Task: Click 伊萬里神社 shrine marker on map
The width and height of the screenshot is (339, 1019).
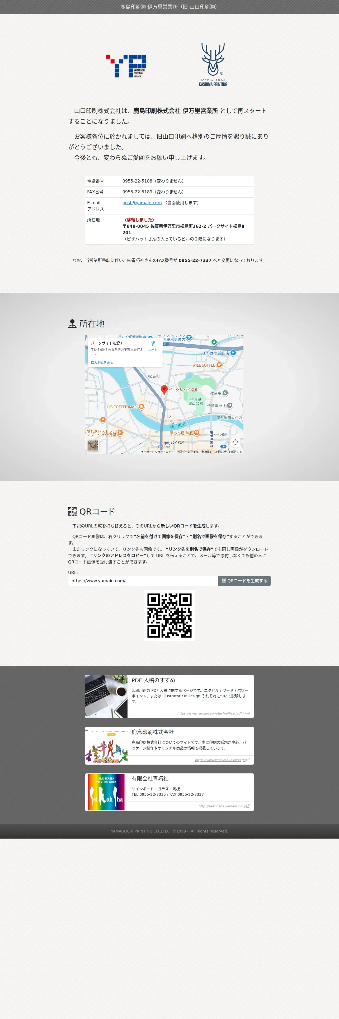Action: point(230,405)
